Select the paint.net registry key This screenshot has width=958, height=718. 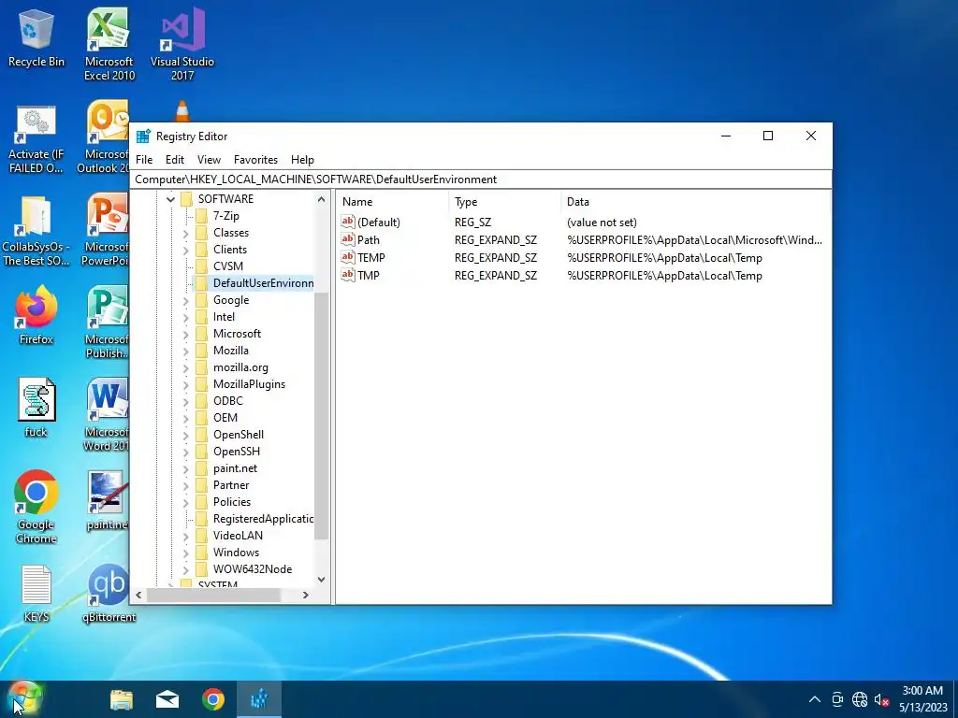pyautogui.click(x=235, y=468)
